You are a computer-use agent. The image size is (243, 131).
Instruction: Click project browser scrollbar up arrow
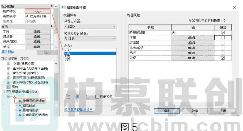pyautogui.click(x=56, y=63)
